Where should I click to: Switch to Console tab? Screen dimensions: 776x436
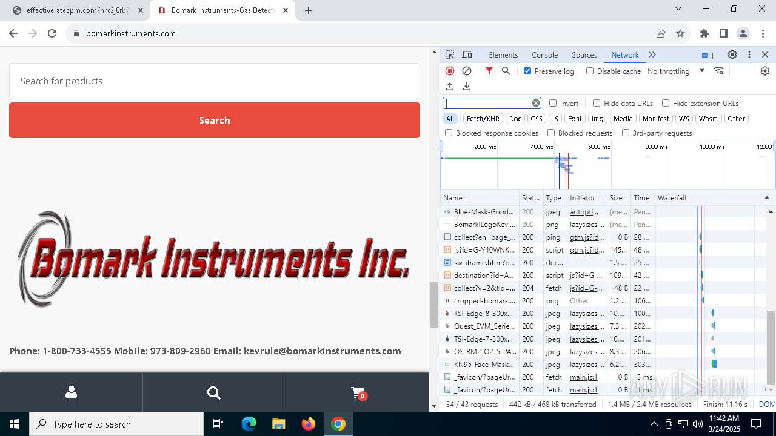(x=544, y=54)
